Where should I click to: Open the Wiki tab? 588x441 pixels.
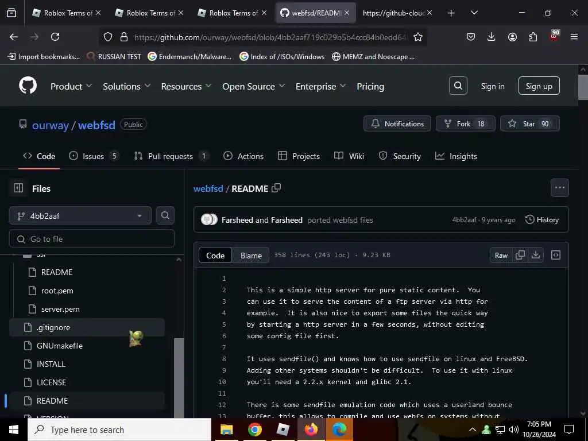tap(349, 156)
